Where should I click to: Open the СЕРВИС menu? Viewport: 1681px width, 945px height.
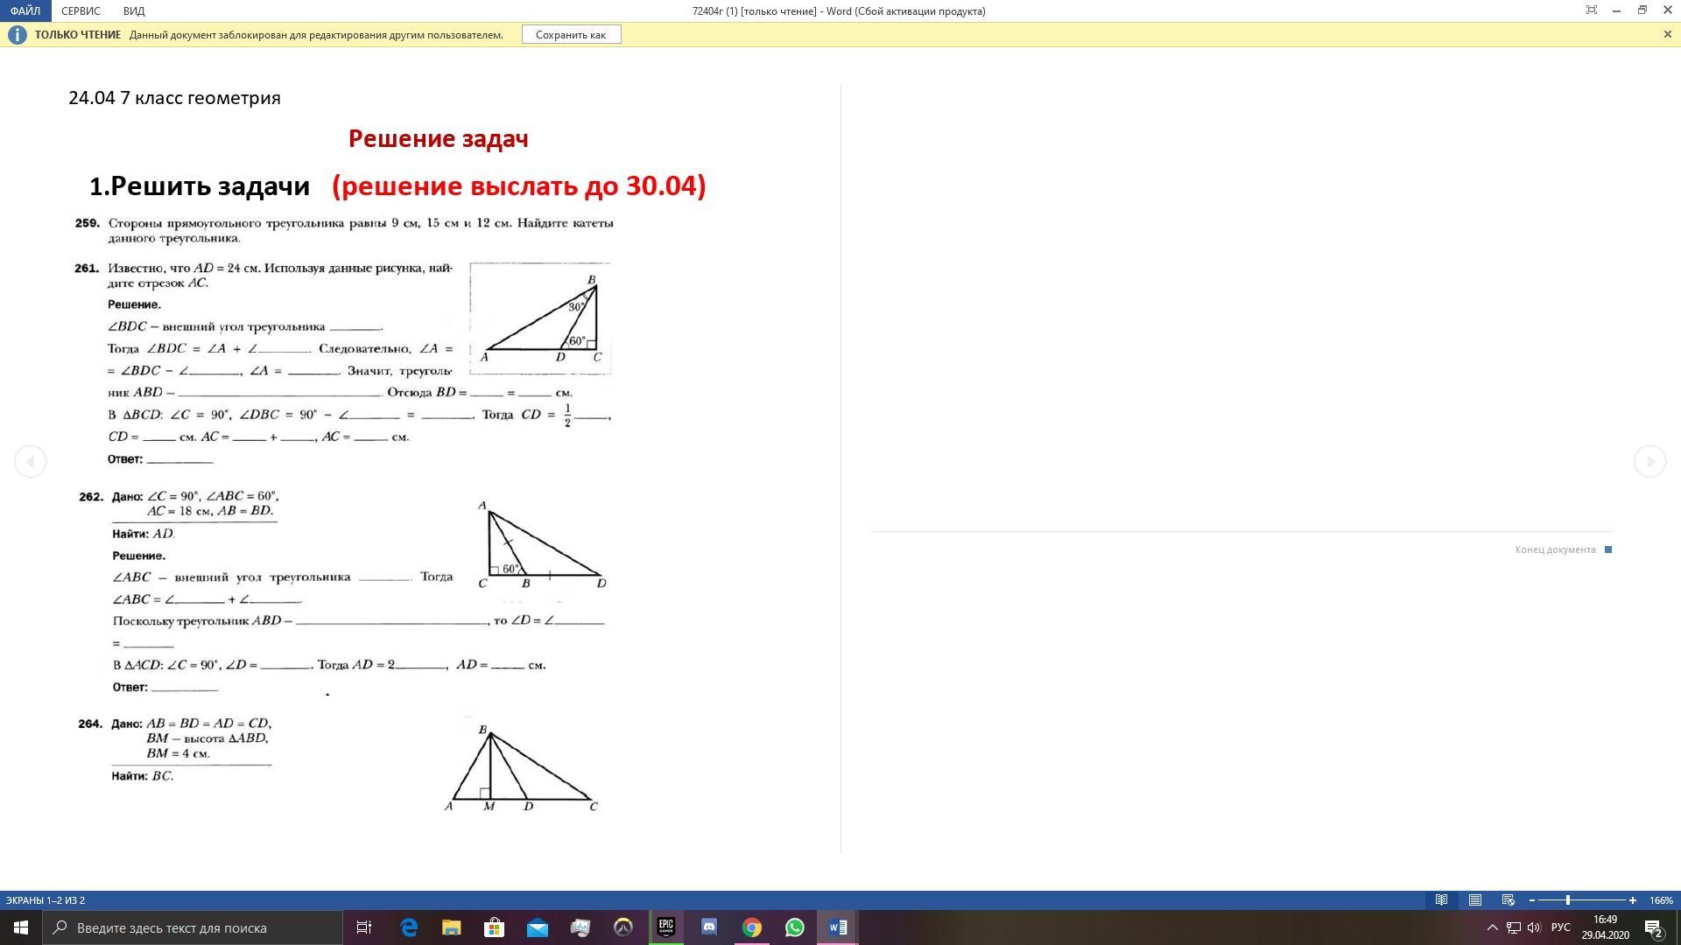coord(81,11)
